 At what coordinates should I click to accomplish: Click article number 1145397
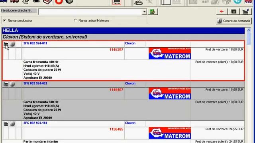116,50
